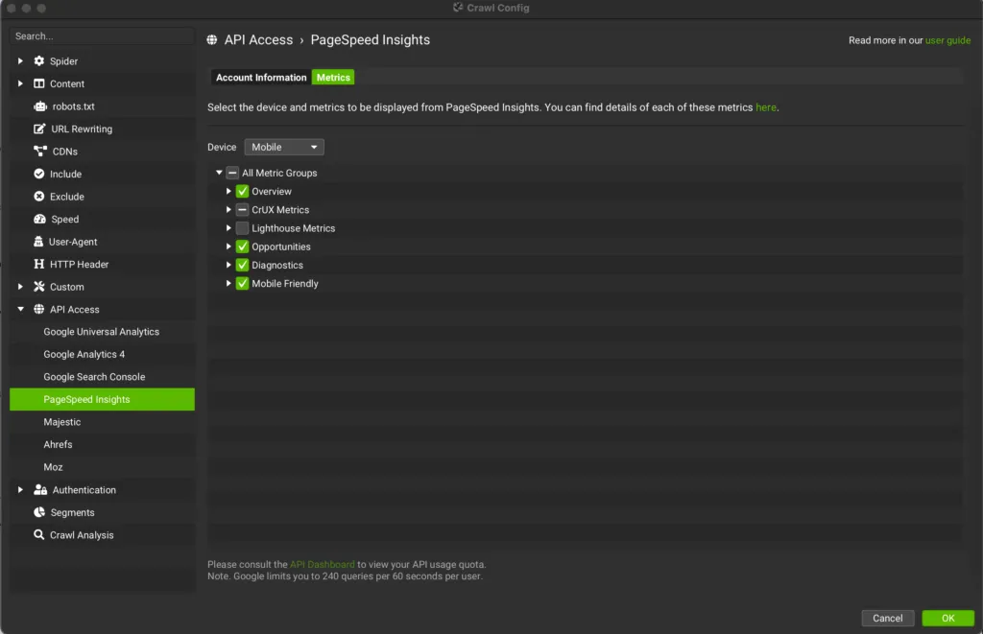Screen dimensions: 983x634
Task: Click the globe icon in the page header
Action: coord(212,39)
